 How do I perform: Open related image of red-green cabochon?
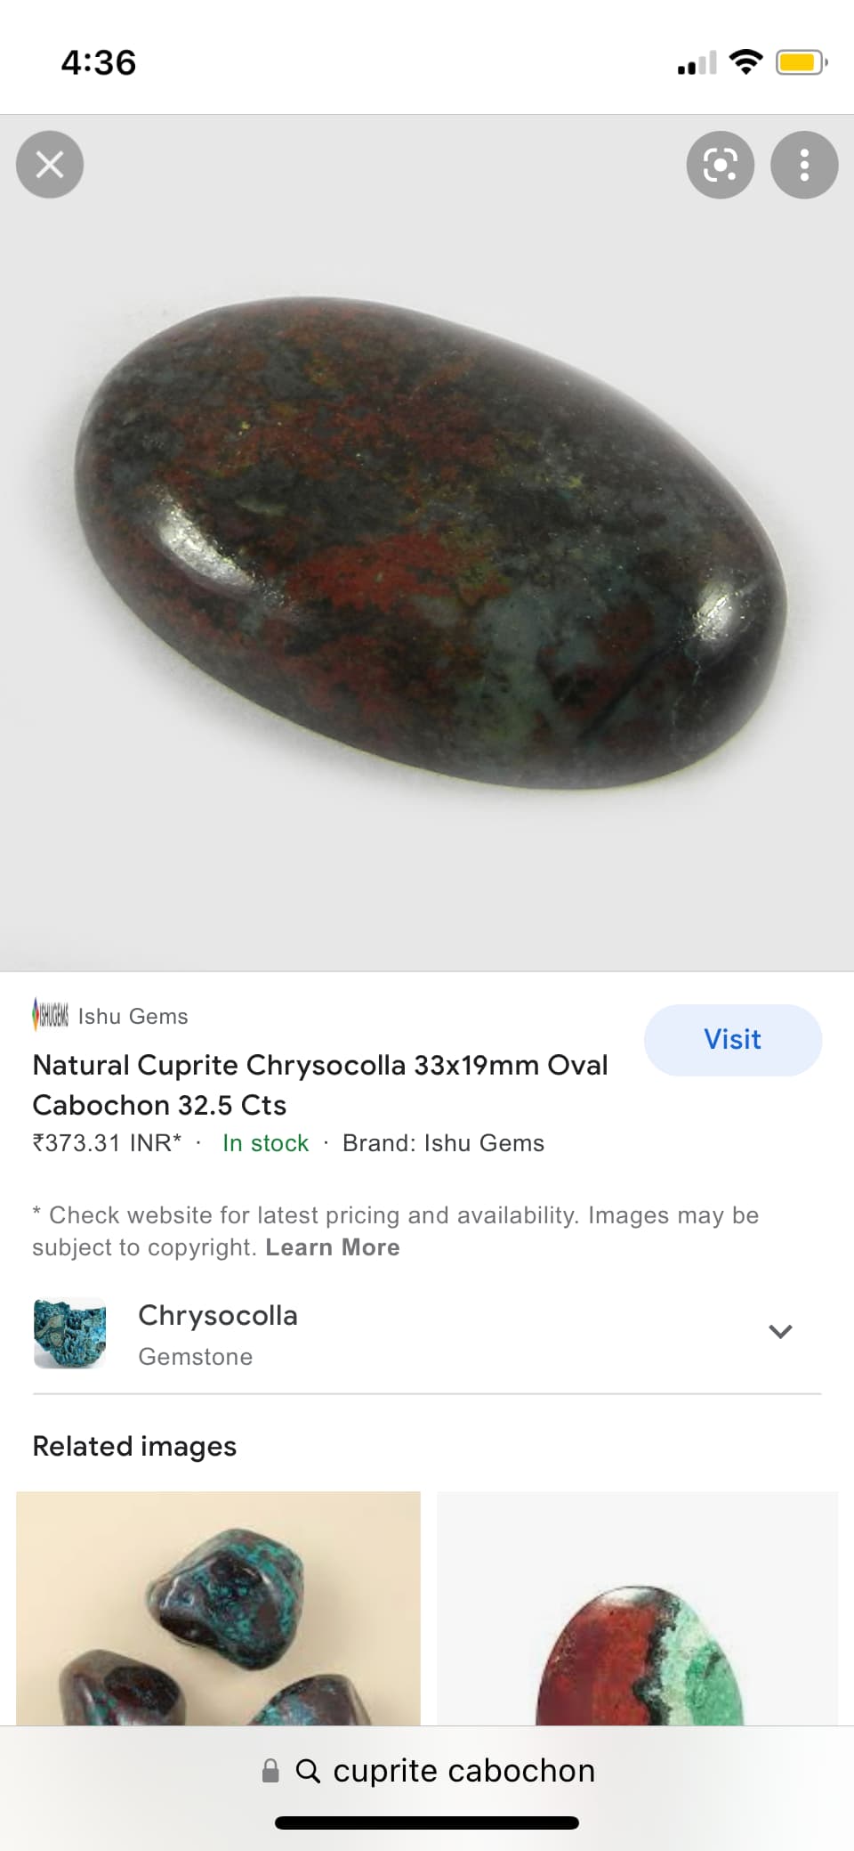(637, 1608)
